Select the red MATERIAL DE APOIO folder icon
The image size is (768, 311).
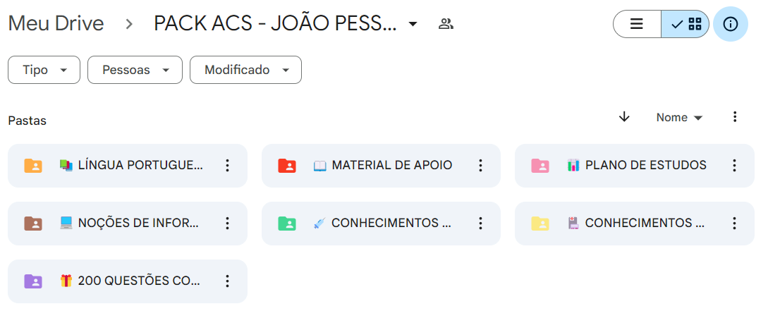tap(287, 166)
